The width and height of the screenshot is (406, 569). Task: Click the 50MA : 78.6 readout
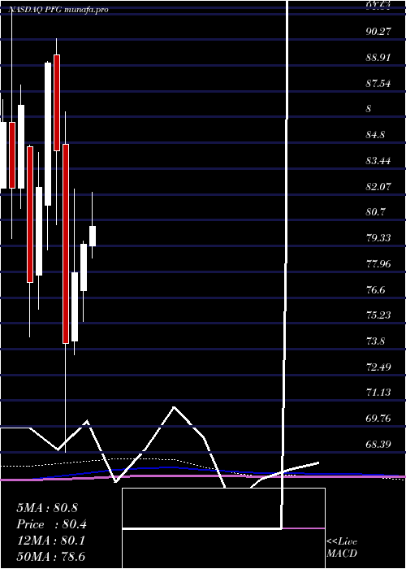[50, 557]
